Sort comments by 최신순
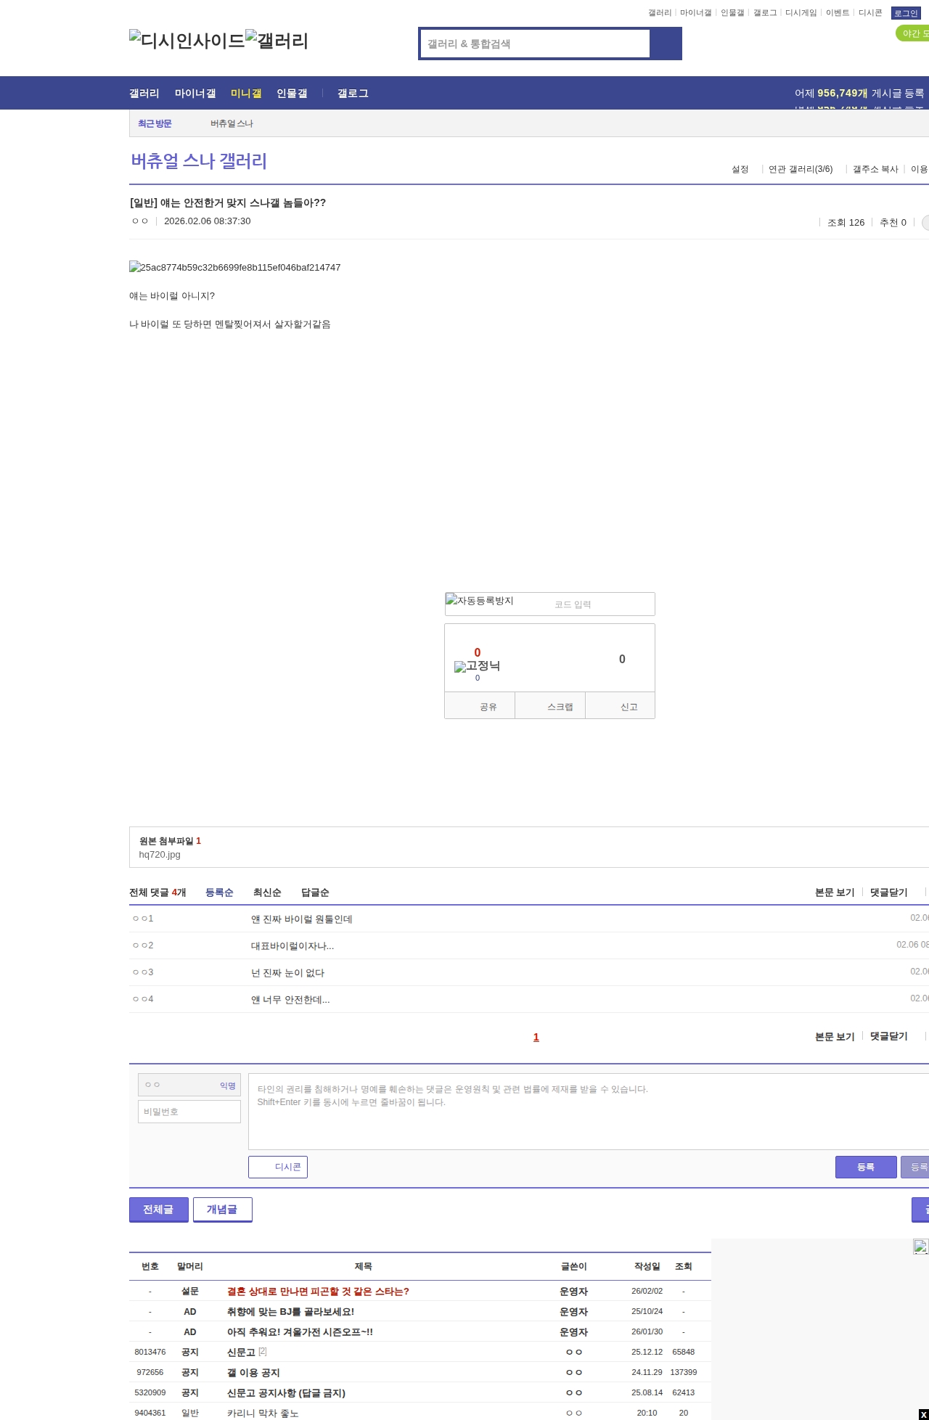This screenshot has height=1420, width=929. pos(267,892)
